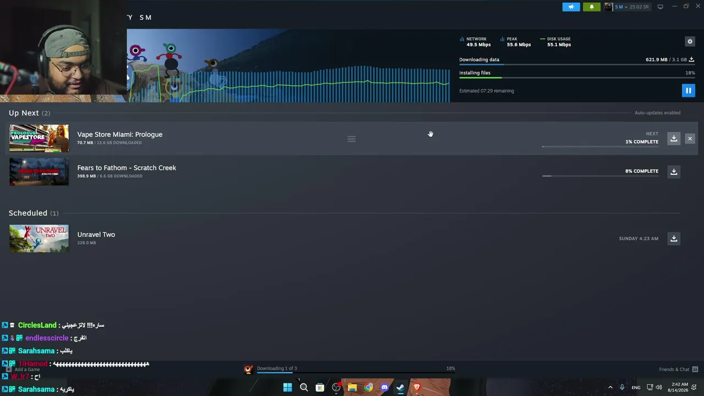Viewport: 704px width, 396px height.
Task: Open the volume tray control
Action: point(659,388)
